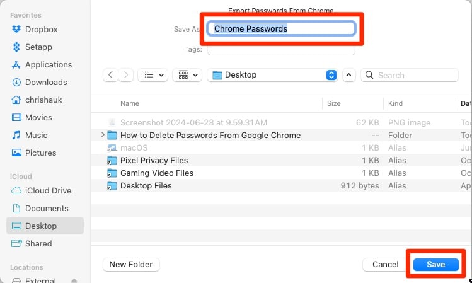Click the macOS alias icon
The width and height of the screenshot is (472, 283).
(x=112, y=148)
